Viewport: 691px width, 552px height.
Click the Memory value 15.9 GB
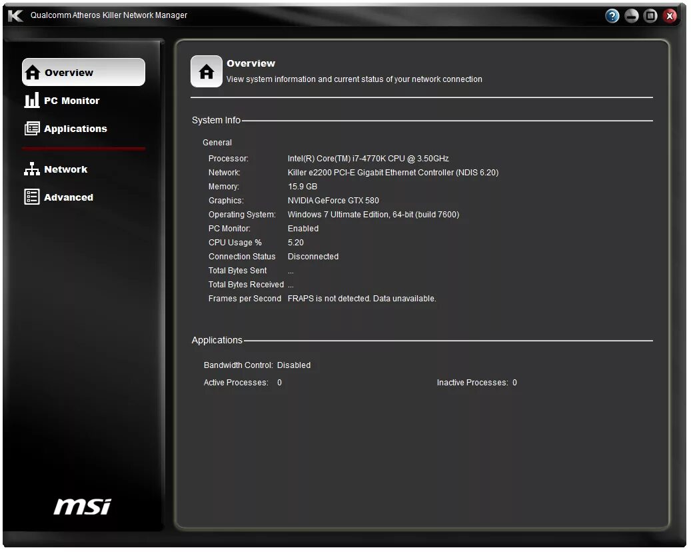[303, 187]
